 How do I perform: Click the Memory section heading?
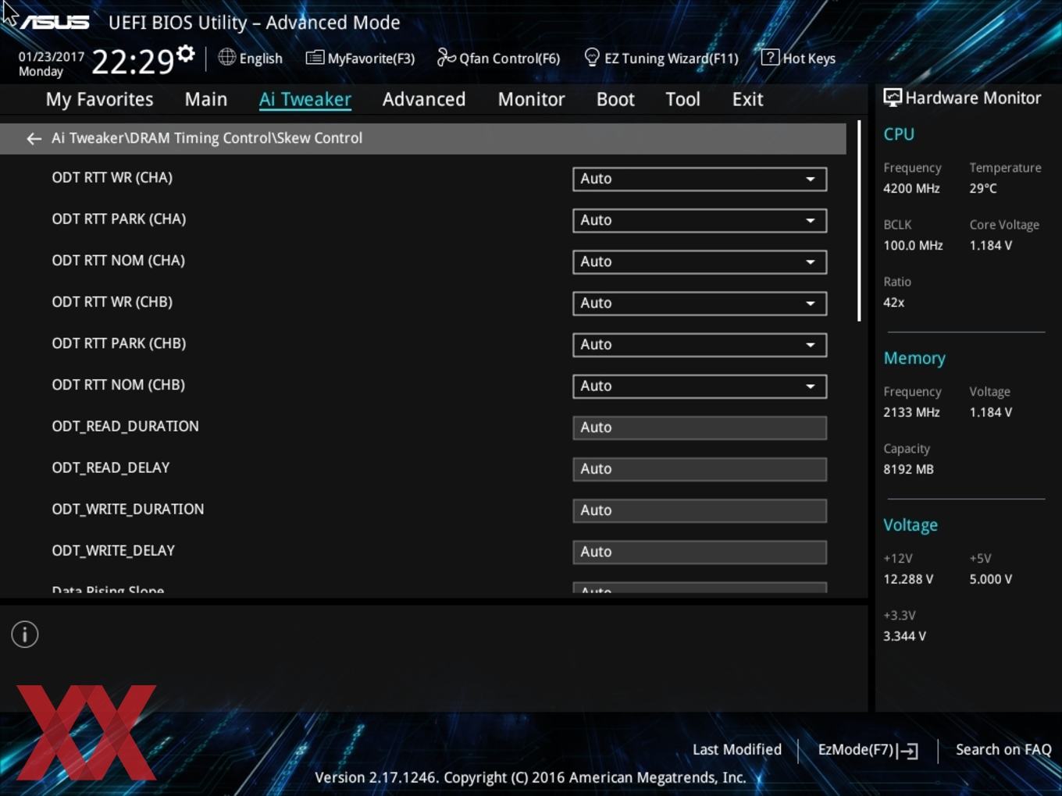coord(914,358)
